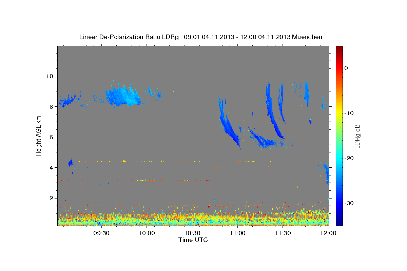Click the colorbar value '-20'
The width and height of the screenshot is (407, 271).
pos(349,158)
